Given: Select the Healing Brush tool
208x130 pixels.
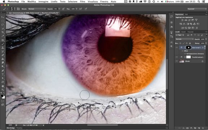Looking at the screenshot, I should (3, 40).
